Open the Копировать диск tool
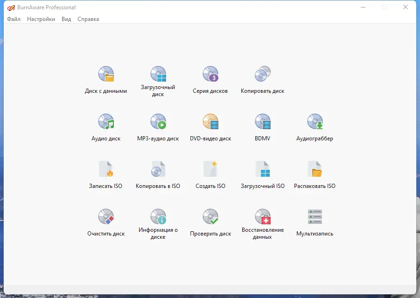Image resolution: width=420 pixels, height=298 pixels. tap(263, 79)
